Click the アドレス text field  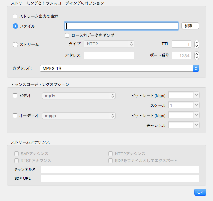tap(109, 55)
